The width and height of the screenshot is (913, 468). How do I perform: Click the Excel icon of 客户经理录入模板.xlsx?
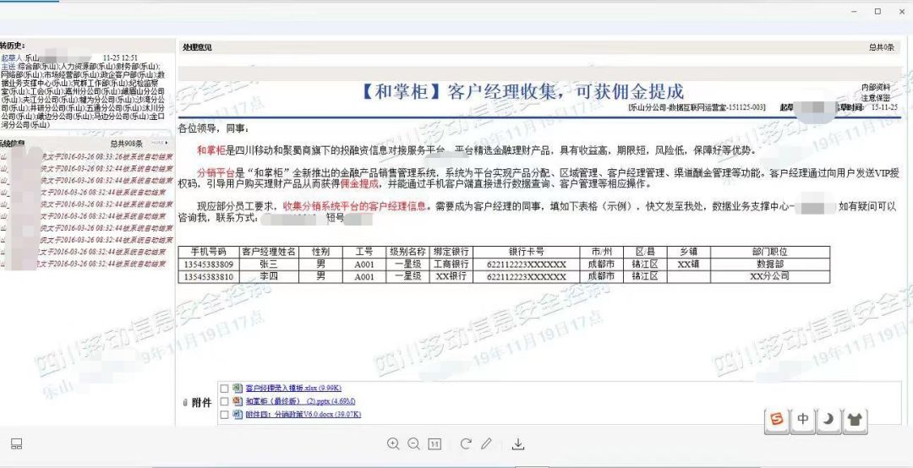tap(237, 388)
